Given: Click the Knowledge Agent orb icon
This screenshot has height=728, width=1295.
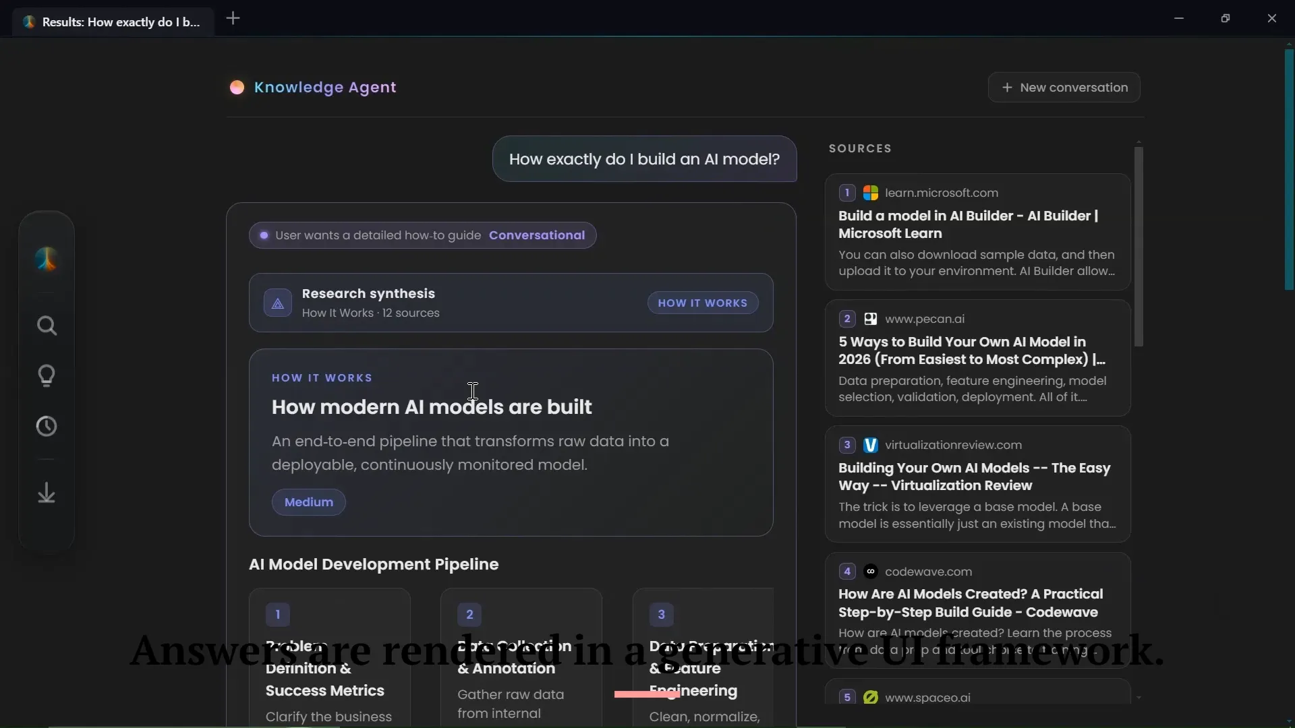Looking at the screenshot, I should (x=237, y=88).
